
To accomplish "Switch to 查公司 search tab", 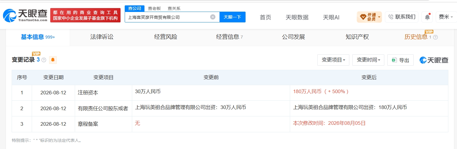I will [135, 8].
